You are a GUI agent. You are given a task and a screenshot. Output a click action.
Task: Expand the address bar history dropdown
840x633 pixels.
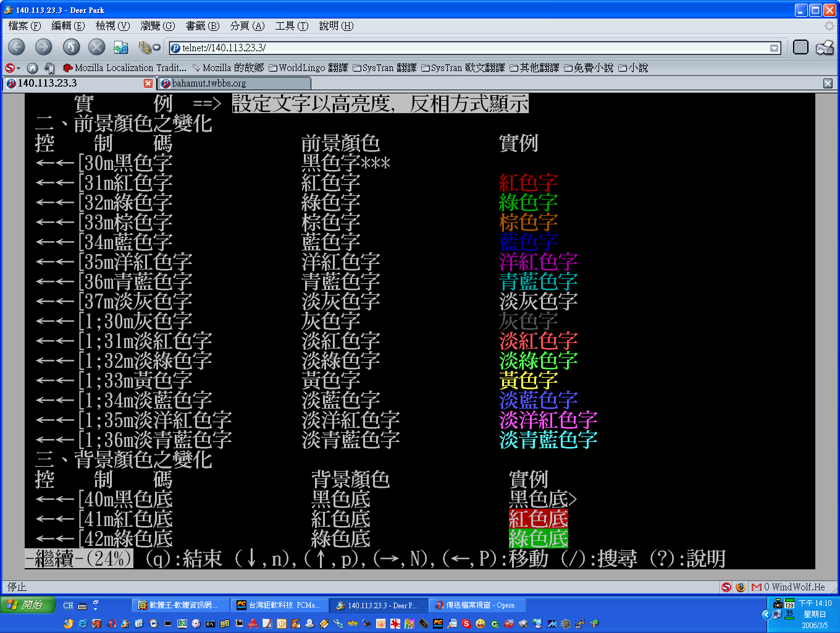(774, 48)
